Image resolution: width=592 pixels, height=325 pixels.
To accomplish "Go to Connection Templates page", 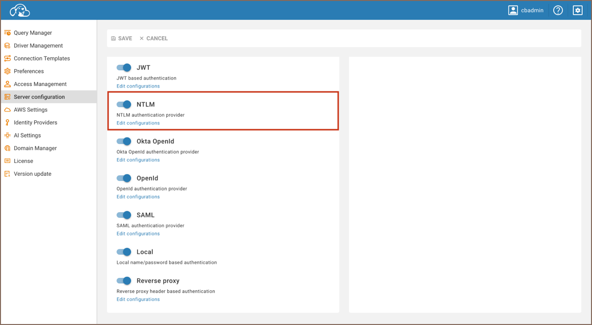I will 42,58.
